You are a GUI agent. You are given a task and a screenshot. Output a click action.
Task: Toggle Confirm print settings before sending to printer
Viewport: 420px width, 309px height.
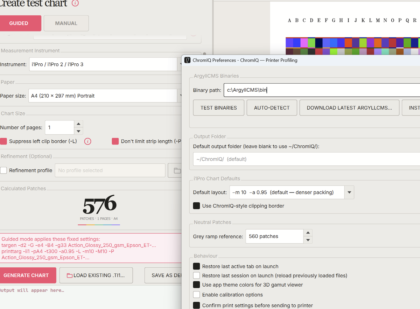[x=197, y=306]
